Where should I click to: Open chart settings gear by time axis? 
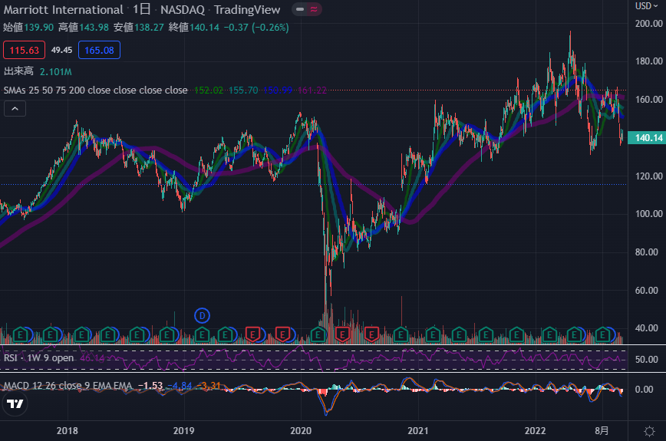(649, 431)
